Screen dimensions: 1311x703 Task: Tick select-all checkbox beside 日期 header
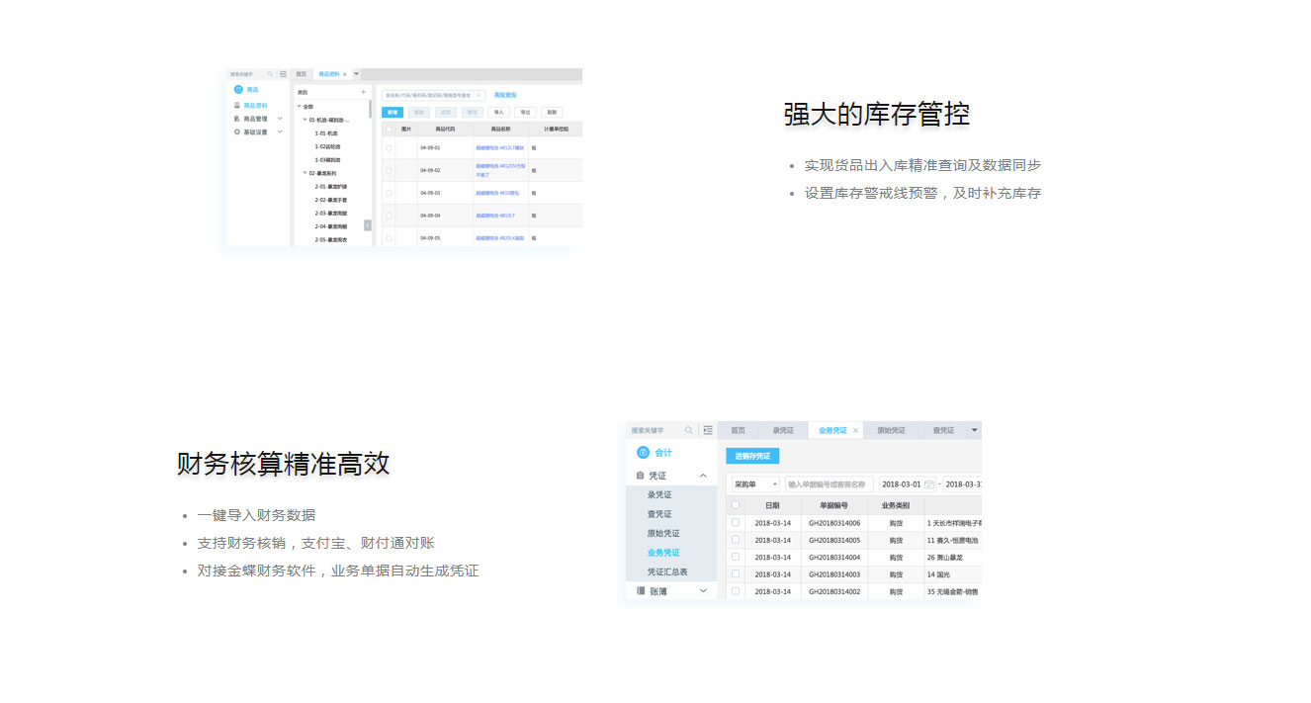coord(735,504)
